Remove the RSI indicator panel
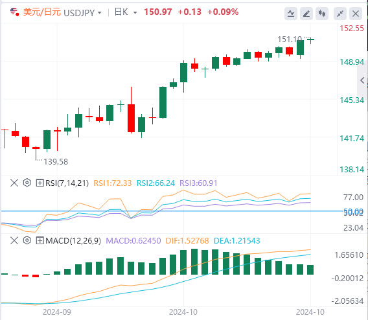368x320 pixels. point(14,183)
